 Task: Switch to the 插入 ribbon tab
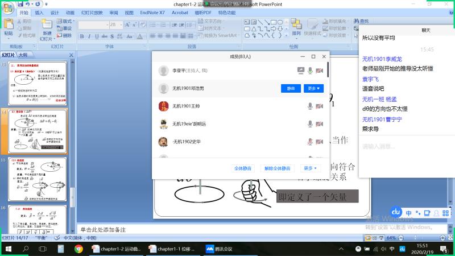[x=39, y=13]
